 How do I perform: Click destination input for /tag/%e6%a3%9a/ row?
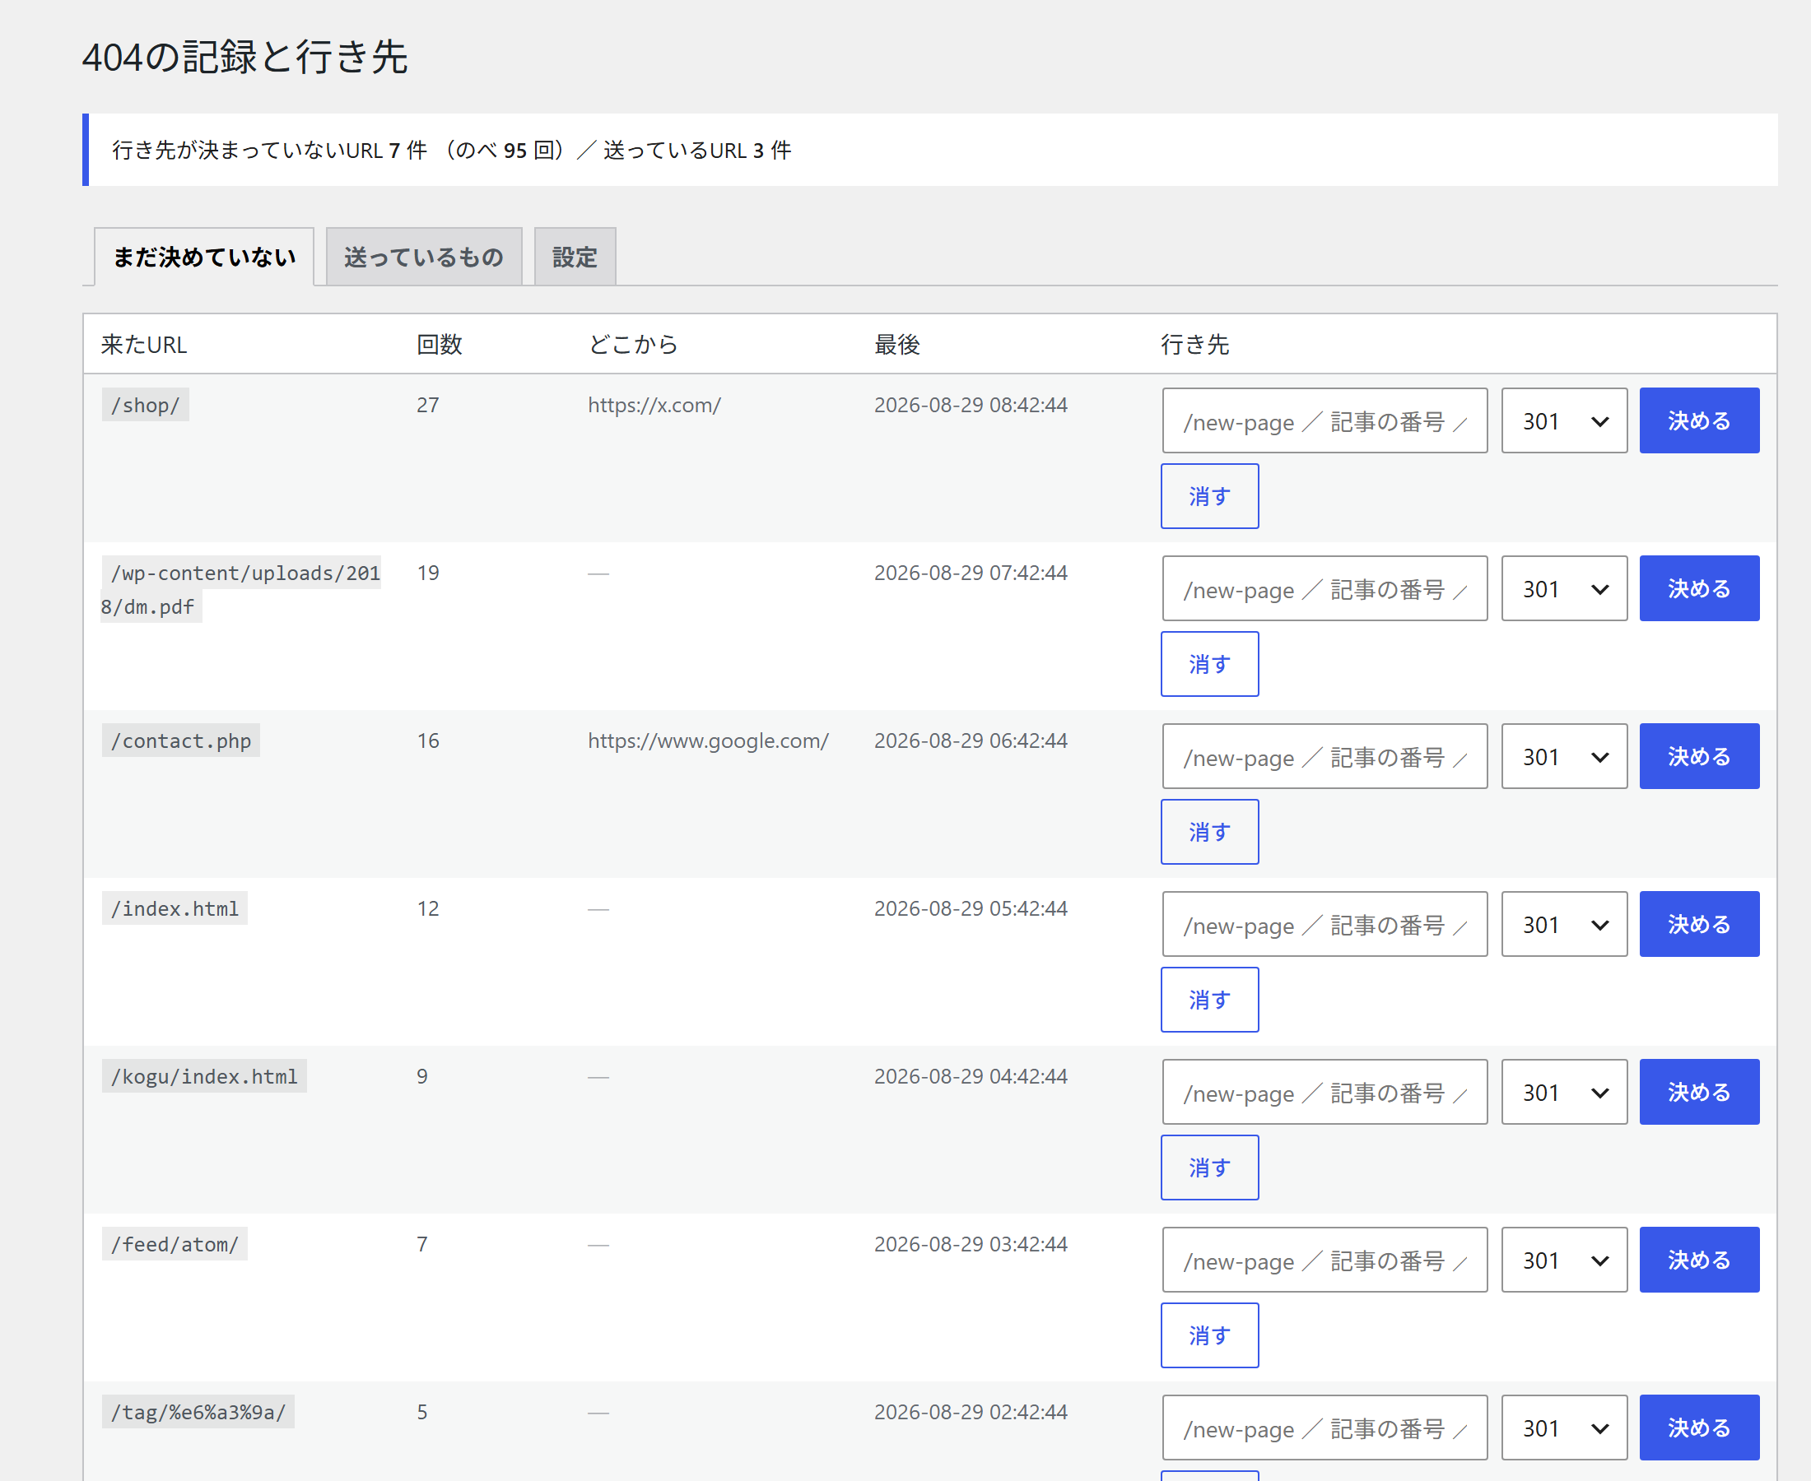[x=1324, y=1428]
